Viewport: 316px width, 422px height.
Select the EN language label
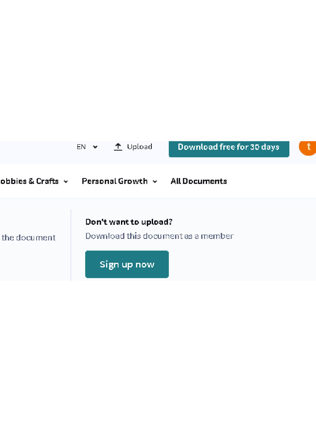tap(81, 147)
